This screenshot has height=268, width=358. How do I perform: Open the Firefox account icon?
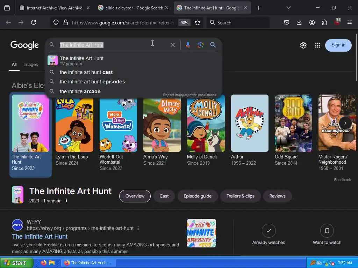click(x=312, y=22)
